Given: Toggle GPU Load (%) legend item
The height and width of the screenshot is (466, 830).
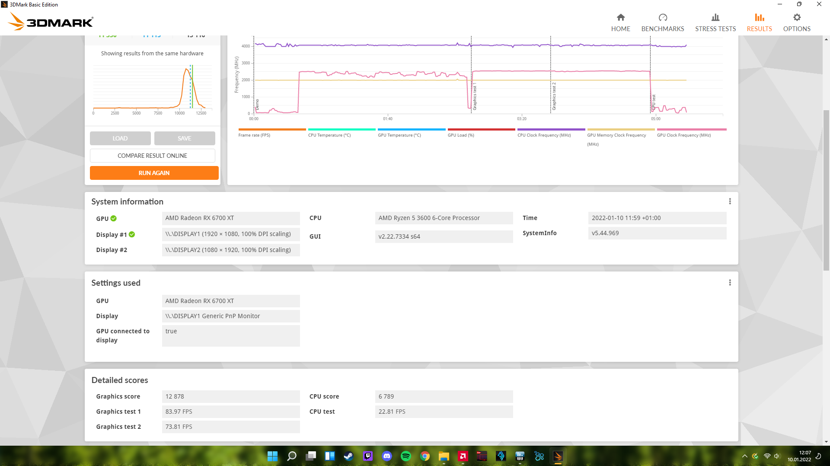Looking at the screenshot, I should tap(481, 133).
